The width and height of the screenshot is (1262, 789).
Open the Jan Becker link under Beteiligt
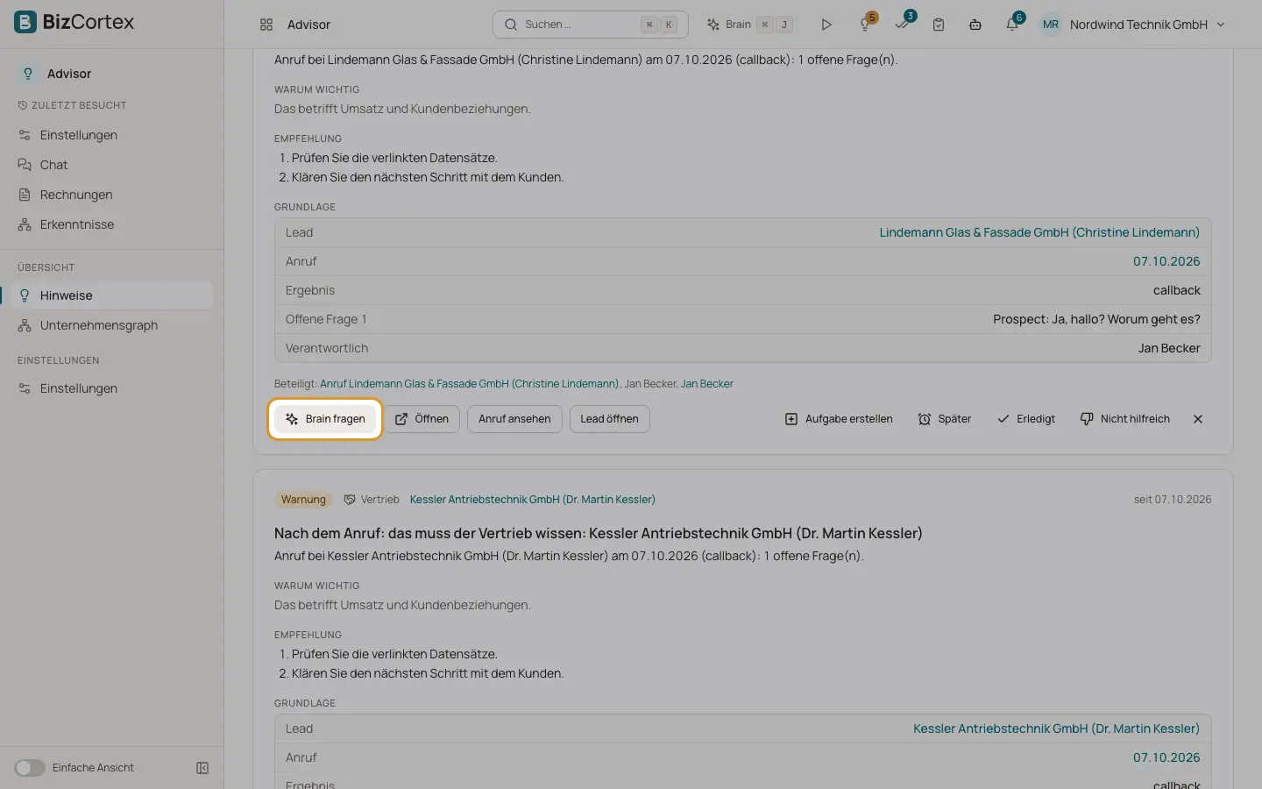point(707,384)
